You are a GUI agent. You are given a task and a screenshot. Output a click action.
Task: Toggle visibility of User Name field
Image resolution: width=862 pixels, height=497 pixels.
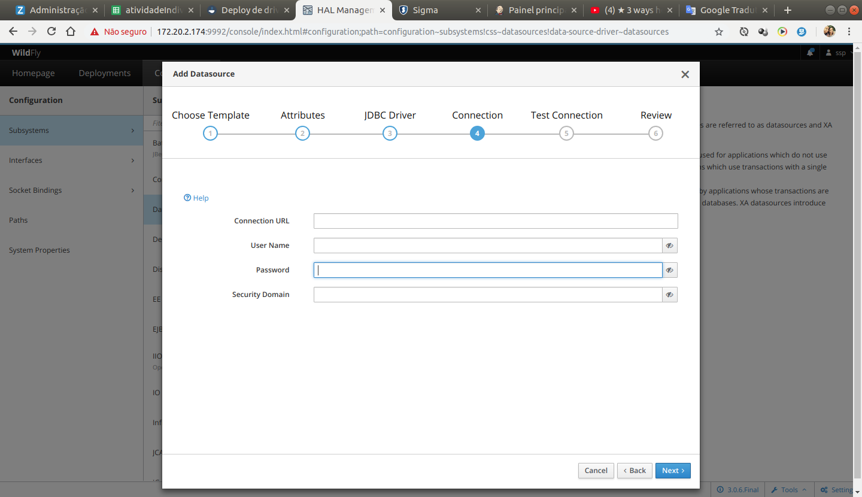click(x=670, y=246)
